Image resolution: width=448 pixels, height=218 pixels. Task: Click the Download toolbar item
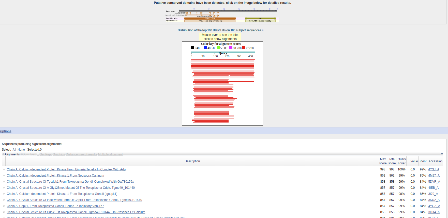pos(29,154)
